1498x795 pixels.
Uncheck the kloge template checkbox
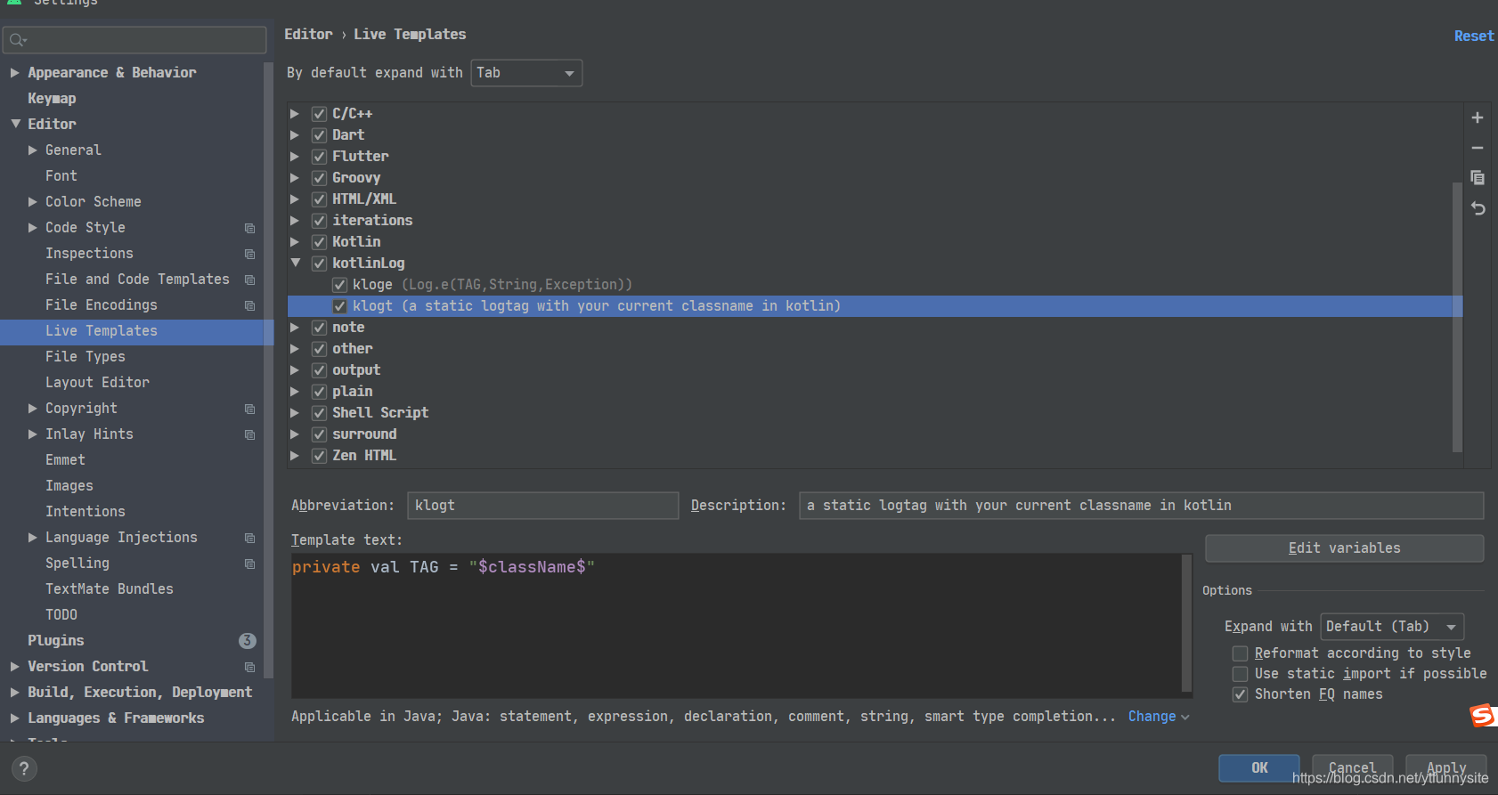point(339,285)
